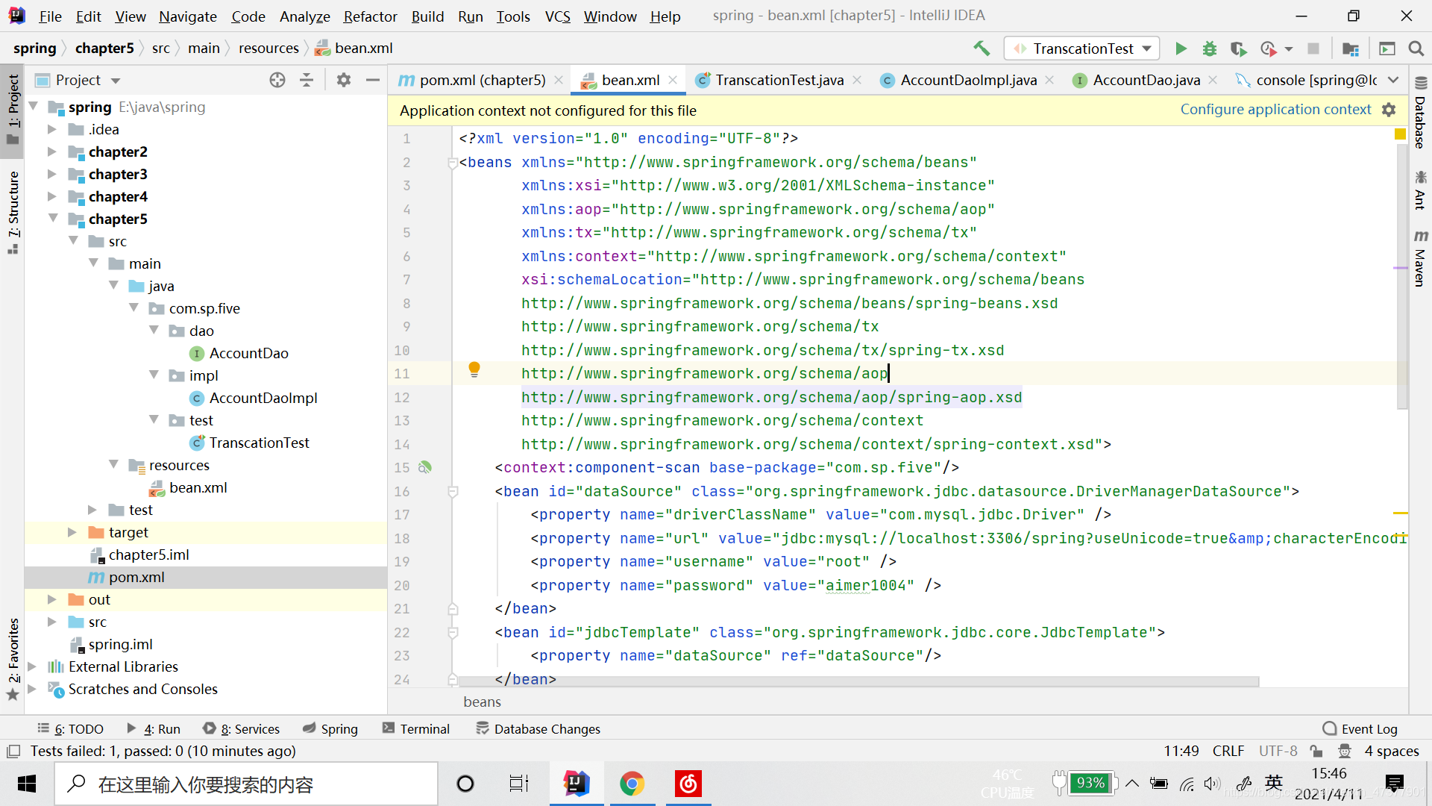
Task: Run with Coverage icon in toolbar
Action: pos(1238,49)
